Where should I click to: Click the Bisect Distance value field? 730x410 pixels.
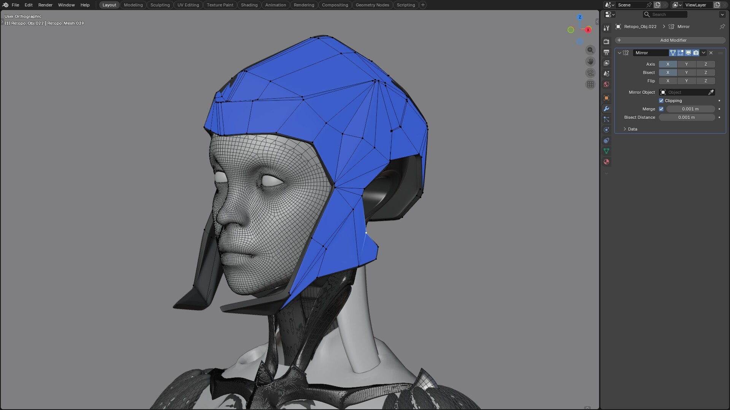click(686, 117)
